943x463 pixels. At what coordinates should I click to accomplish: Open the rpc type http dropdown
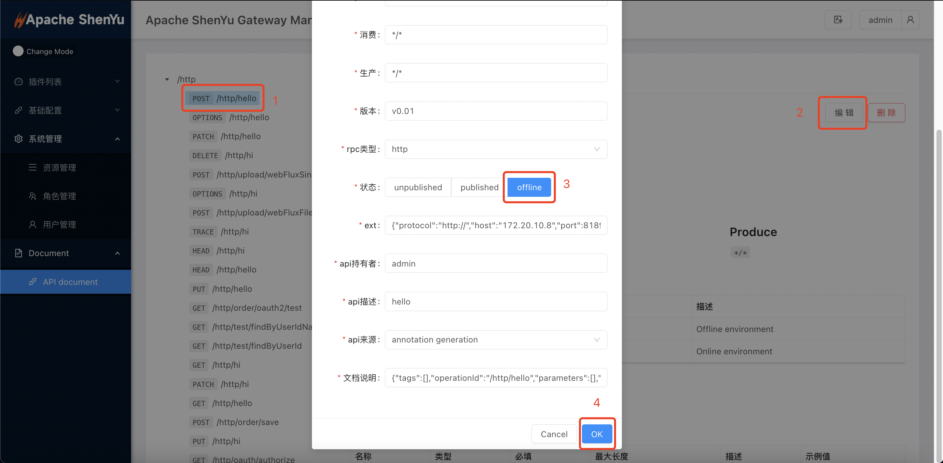click(x=496, y=149)
